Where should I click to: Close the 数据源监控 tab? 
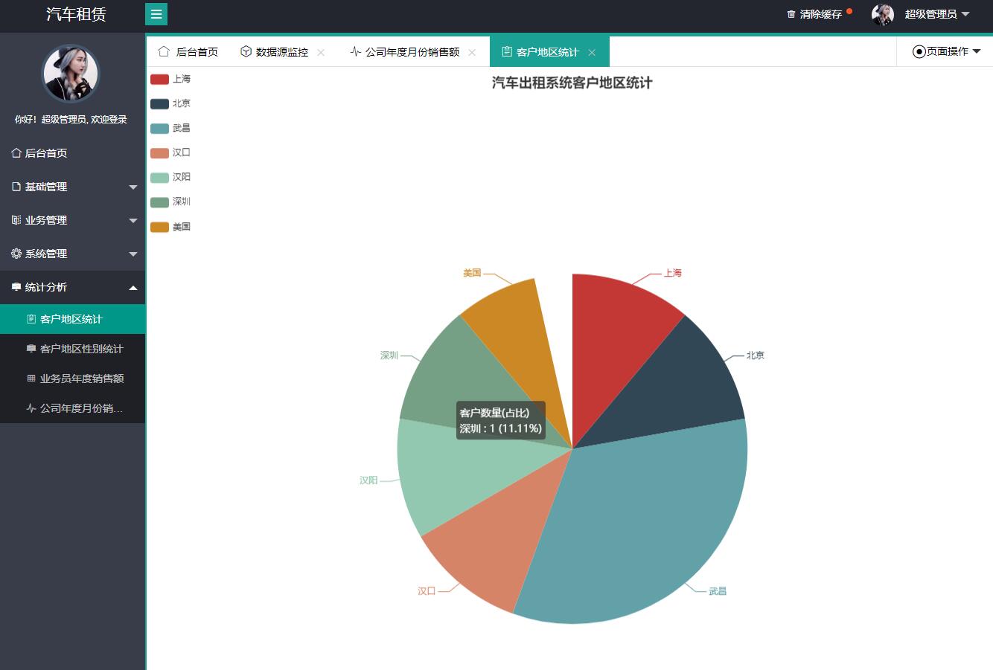321,52
